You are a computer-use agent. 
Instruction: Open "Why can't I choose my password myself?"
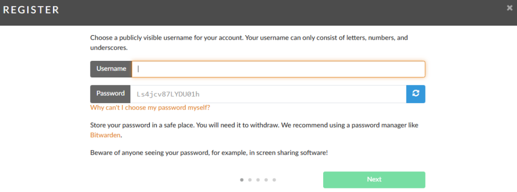click(x=150, y=108)
